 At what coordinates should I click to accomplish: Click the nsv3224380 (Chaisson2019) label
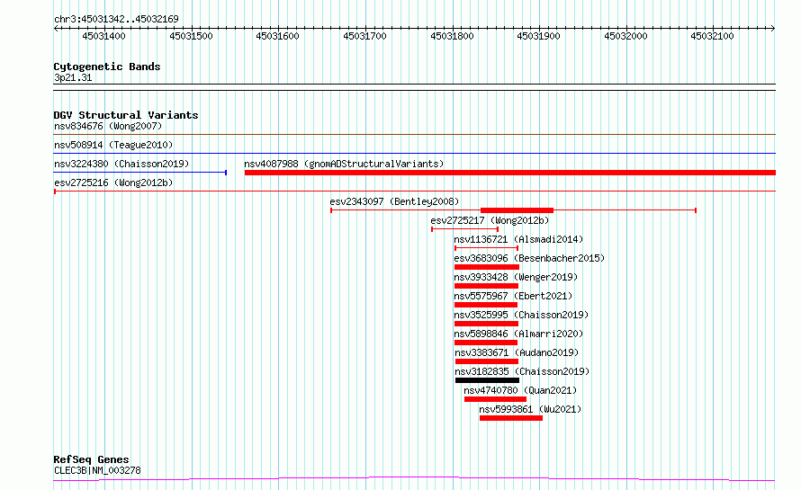click(121, 165)
